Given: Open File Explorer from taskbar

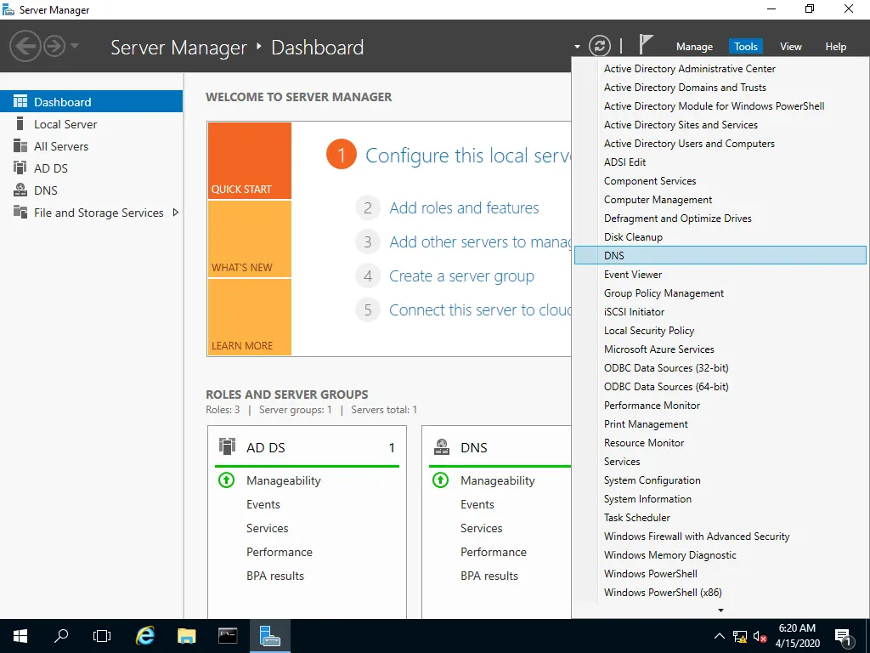Looking at the screenshot, I should [187, 635].
